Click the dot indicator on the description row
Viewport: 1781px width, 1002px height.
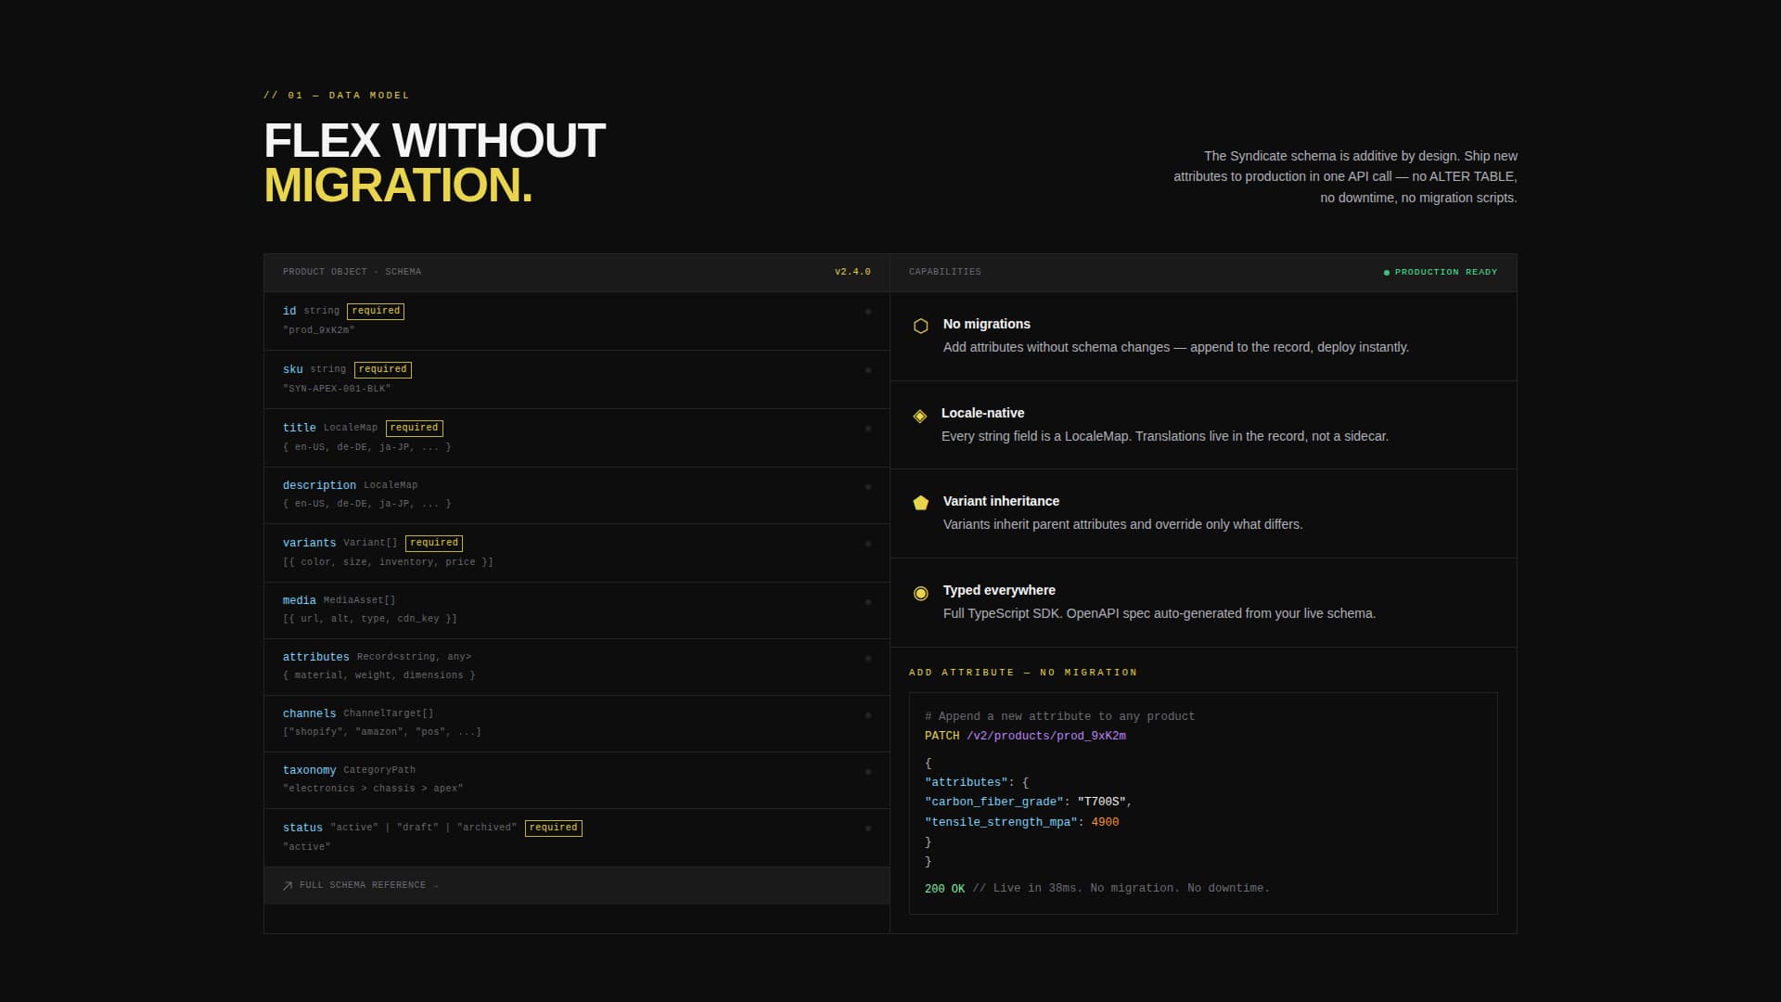tap(868, 487)
